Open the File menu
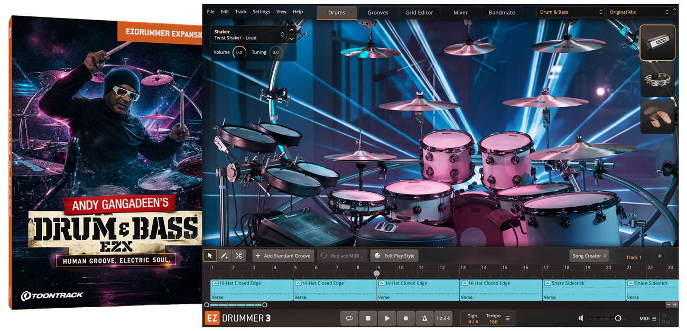Screen dimensions: 687x331 (x=211, y=12)
